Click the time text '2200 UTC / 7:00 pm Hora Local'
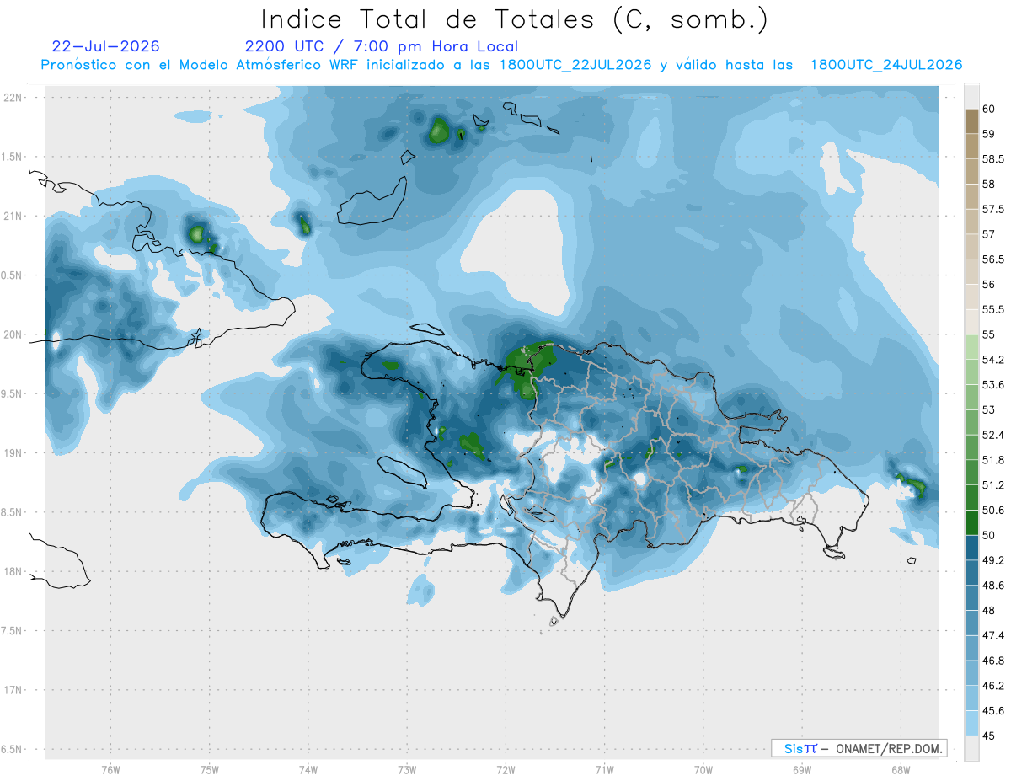 (x=382, y=47)
